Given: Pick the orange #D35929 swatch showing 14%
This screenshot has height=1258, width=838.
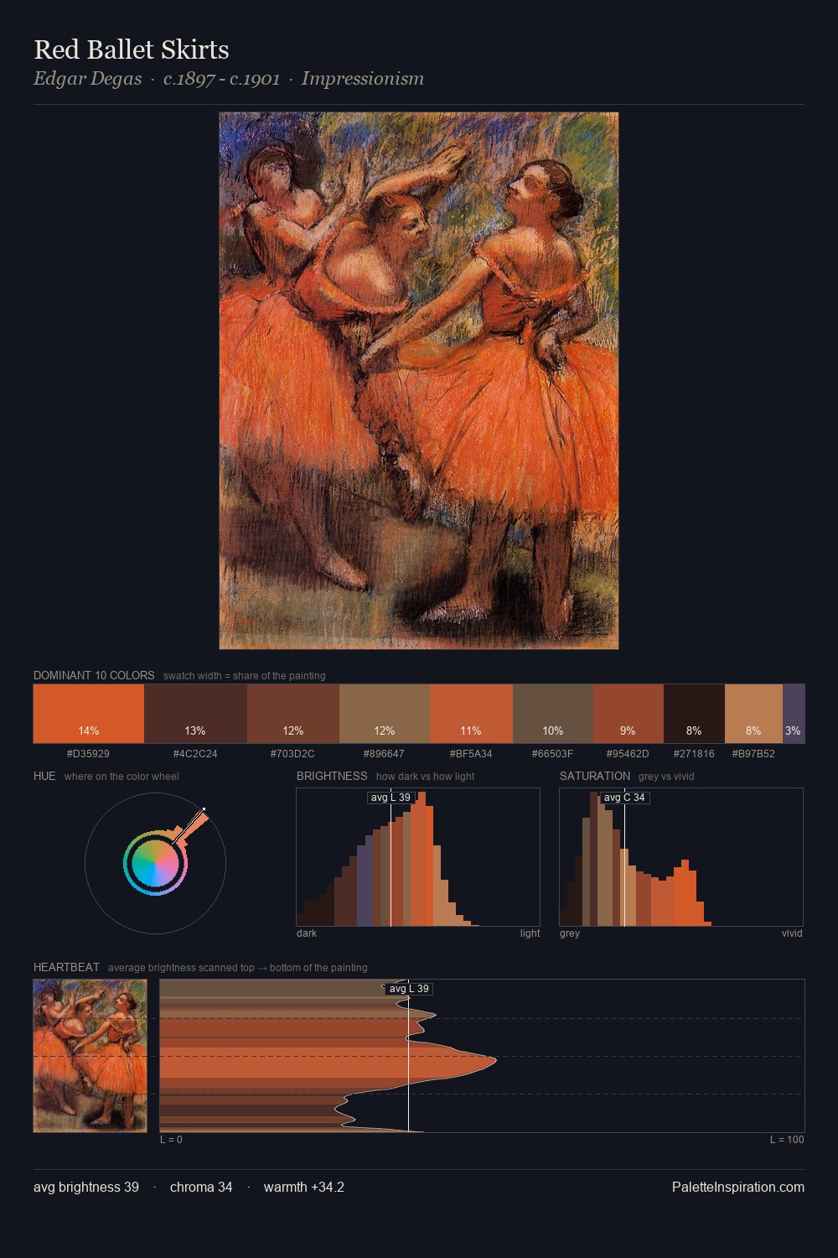Looking at the screenshot, I should (x=89, y=714).
